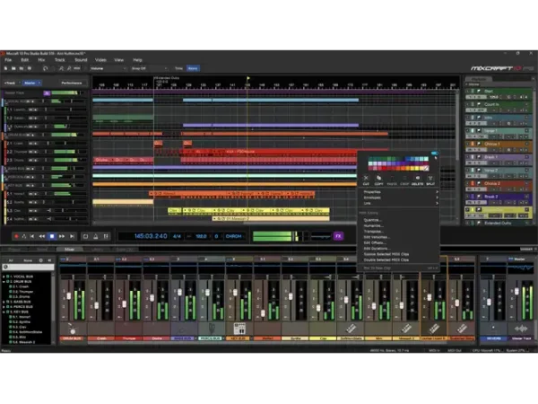Click the yellow playhead marker on the ruler

coord(247,79)
